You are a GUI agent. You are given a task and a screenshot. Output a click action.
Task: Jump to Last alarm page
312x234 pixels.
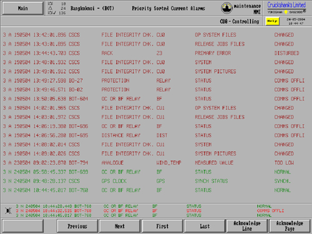click(205, 226)
